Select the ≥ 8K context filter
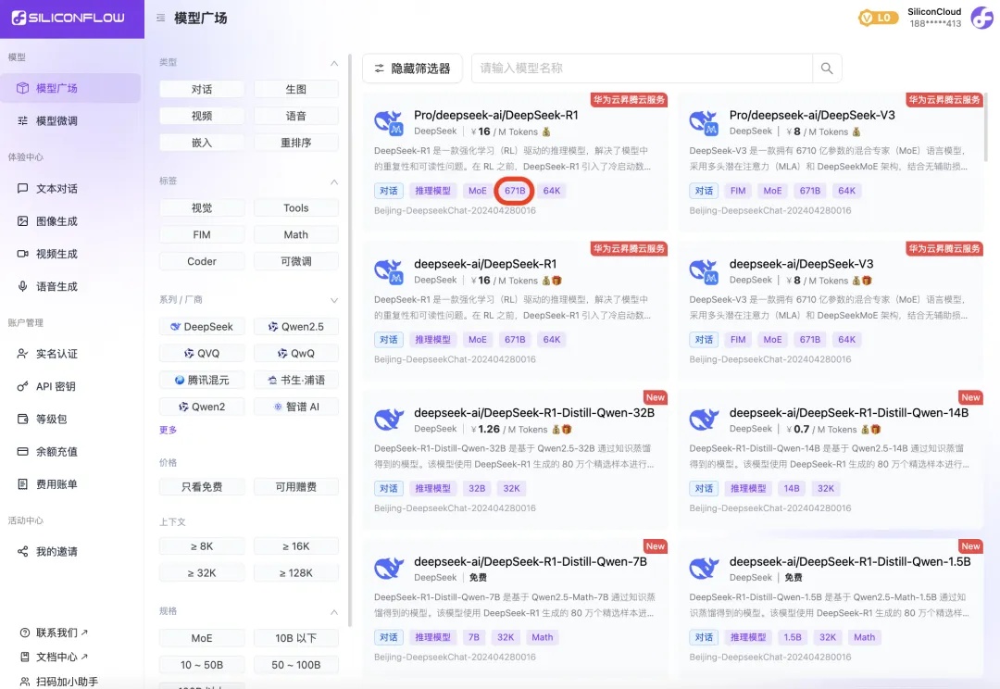The image size is (1000, 689). click(x=202, y=546)
